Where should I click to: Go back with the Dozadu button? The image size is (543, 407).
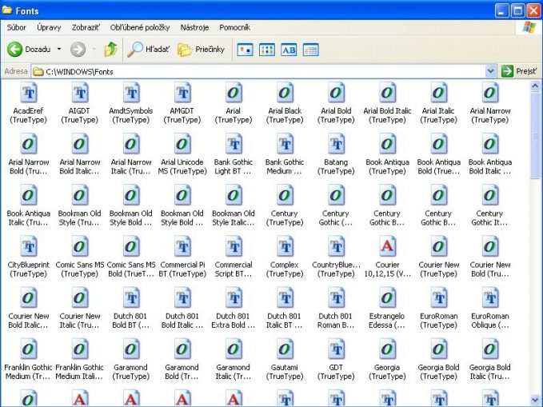pos(29,50)
